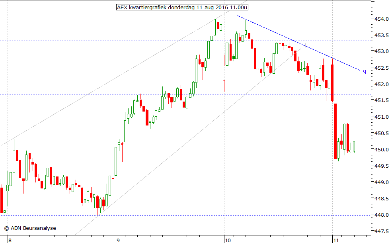Click the 451.5 price axis label

coord(382,100)
